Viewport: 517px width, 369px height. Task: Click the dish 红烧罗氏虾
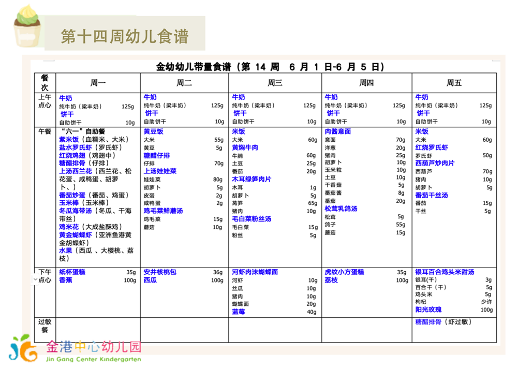pyautogui.click(x=432, y=147)
